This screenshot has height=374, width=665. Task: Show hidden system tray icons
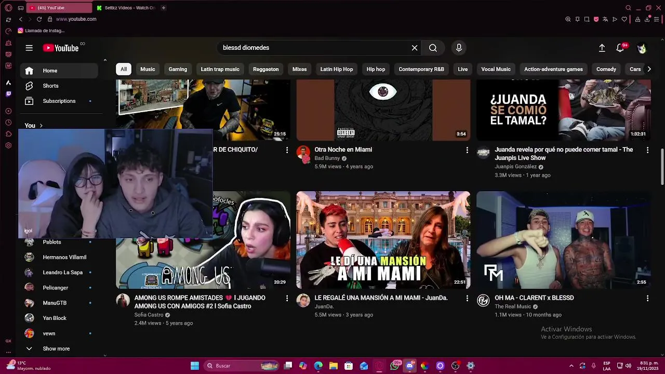click(571, 366)
